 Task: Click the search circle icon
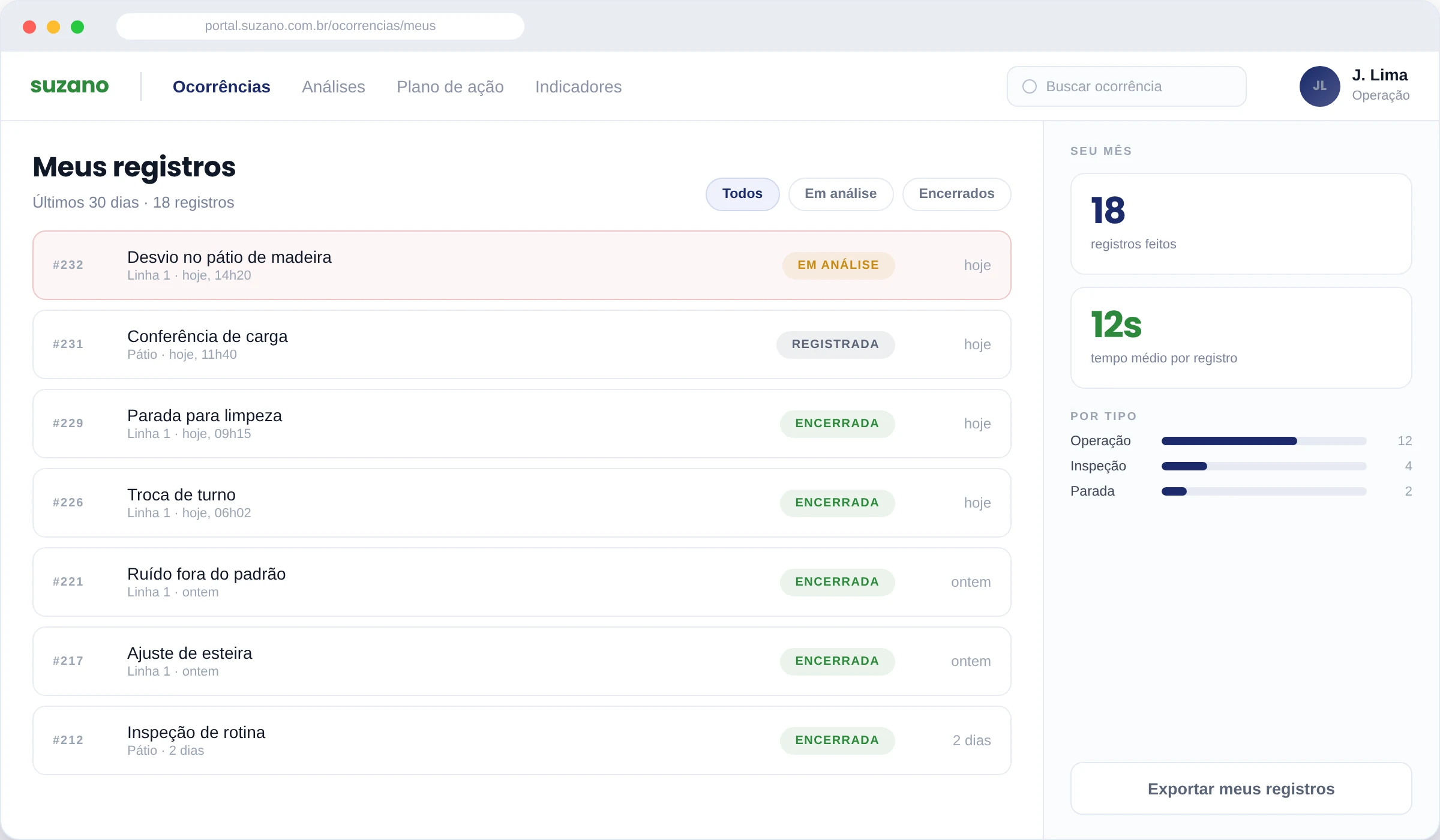pyautogui.click(x=1030, y=86)
